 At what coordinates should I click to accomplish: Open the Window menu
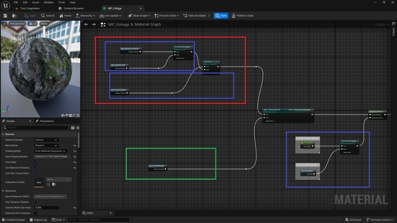coord(49,2)
